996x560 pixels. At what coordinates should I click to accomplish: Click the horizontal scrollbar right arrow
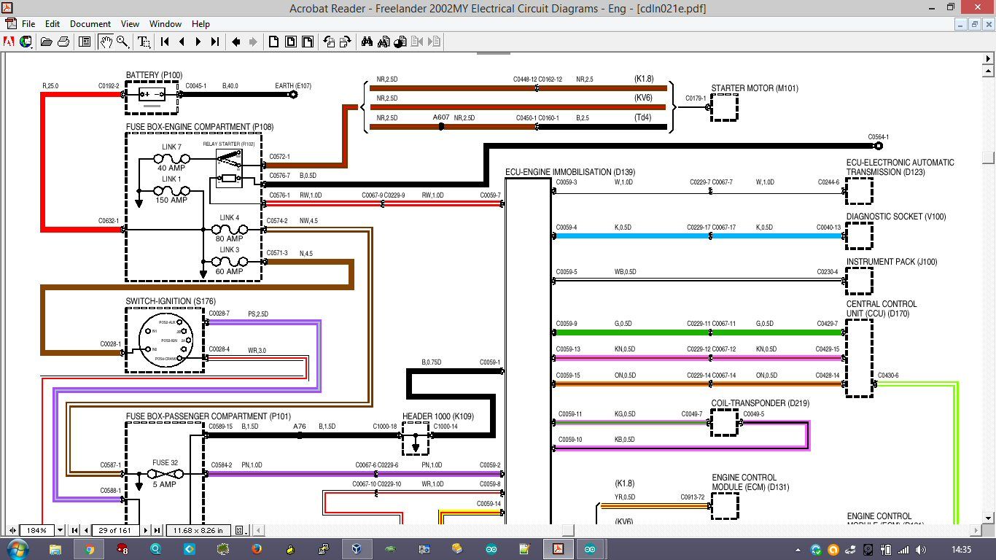tap(976, 530)
